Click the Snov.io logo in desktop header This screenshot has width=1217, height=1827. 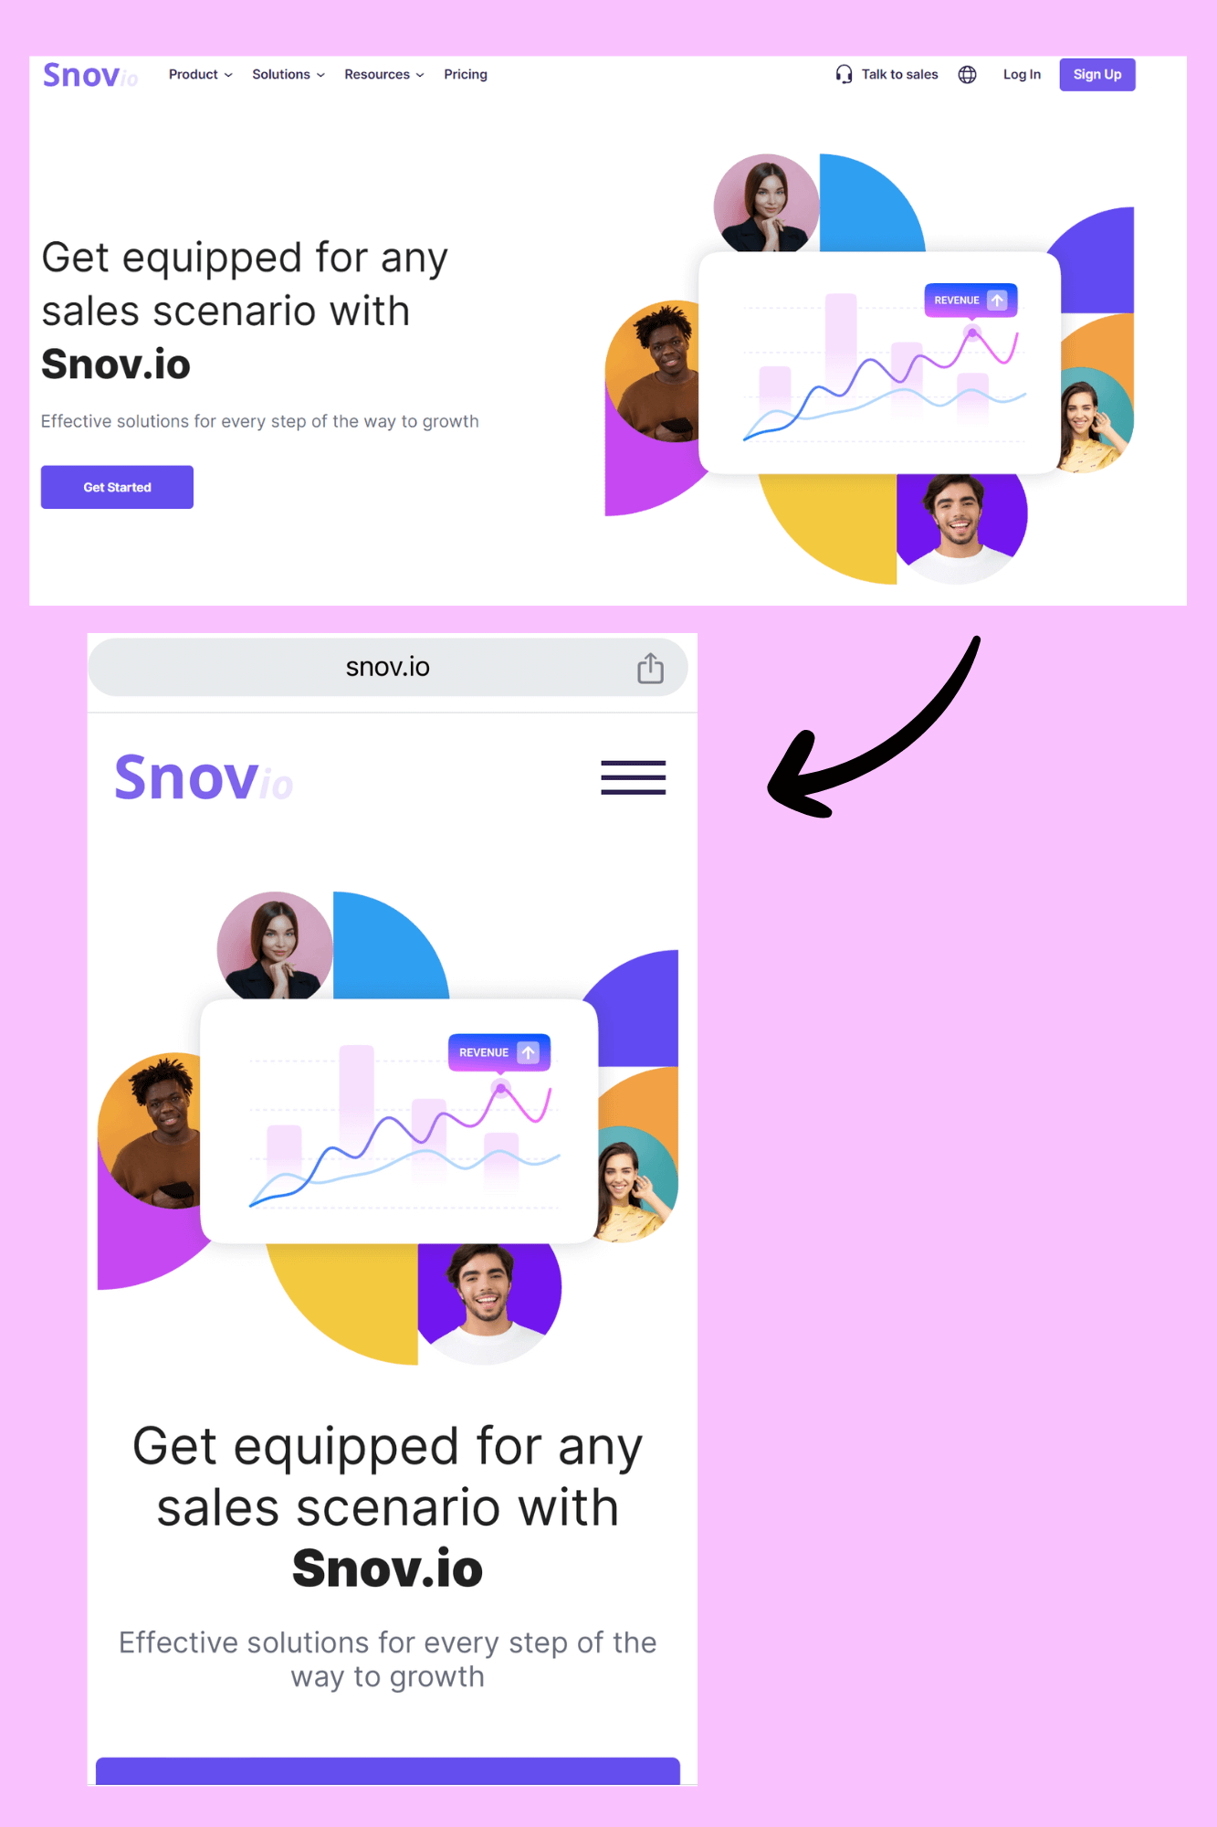coord(90,75)
